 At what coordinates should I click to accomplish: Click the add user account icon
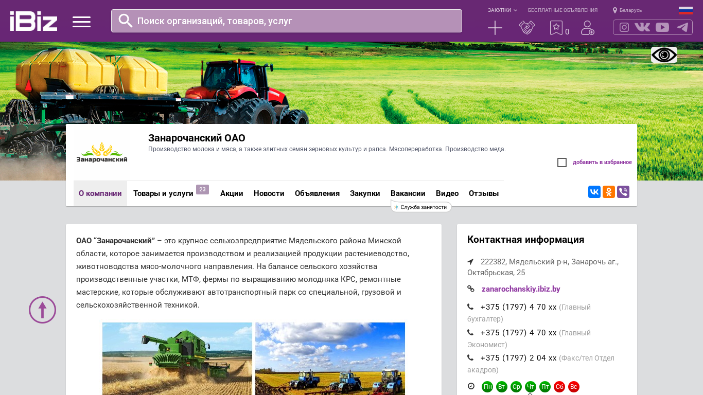tap(588, 28)
